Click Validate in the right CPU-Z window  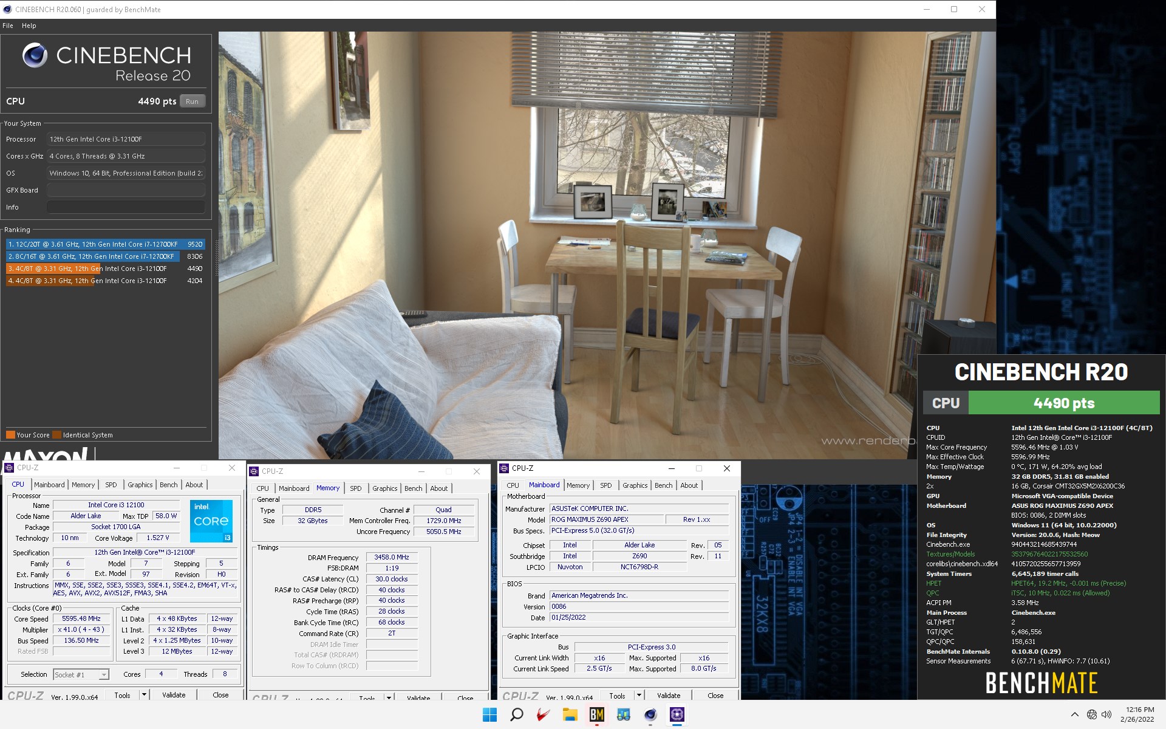pyautogui.click(x=669, y=696)
